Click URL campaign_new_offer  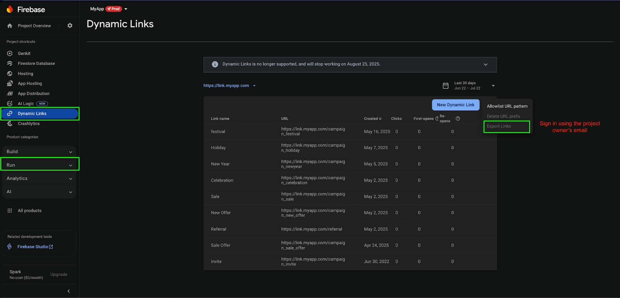(x=313, y=213)
